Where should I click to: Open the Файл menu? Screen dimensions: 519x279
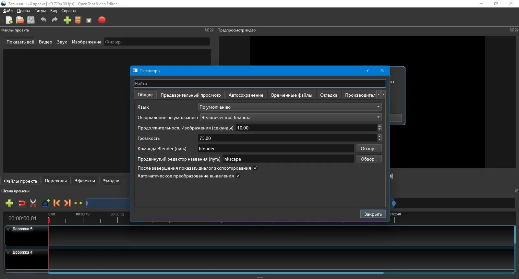click(x=8, y=11)
